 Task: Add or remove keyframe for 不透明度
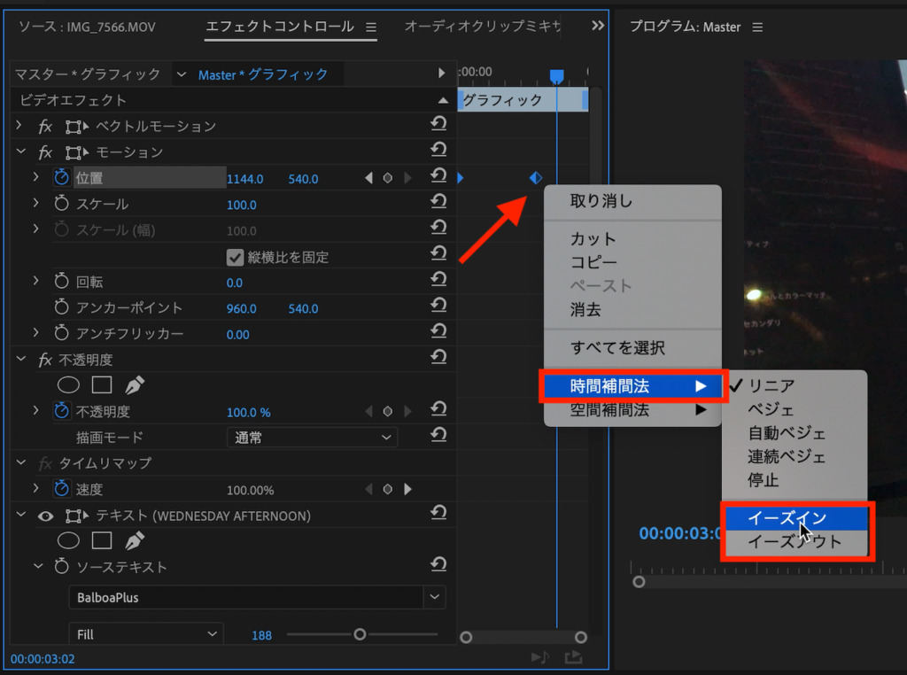388,411
